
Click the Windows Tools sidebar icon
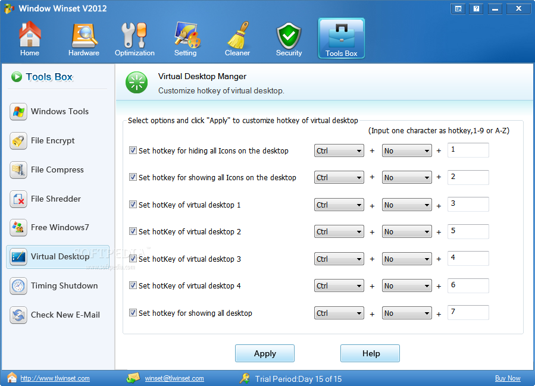click(x=18, y=111)
